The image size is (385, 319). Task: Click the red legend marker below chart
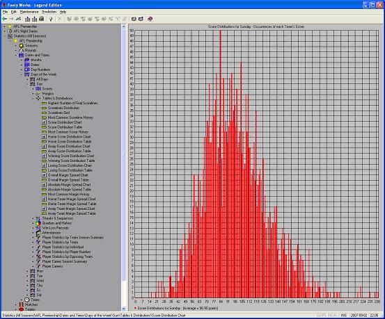coord(135,308)
